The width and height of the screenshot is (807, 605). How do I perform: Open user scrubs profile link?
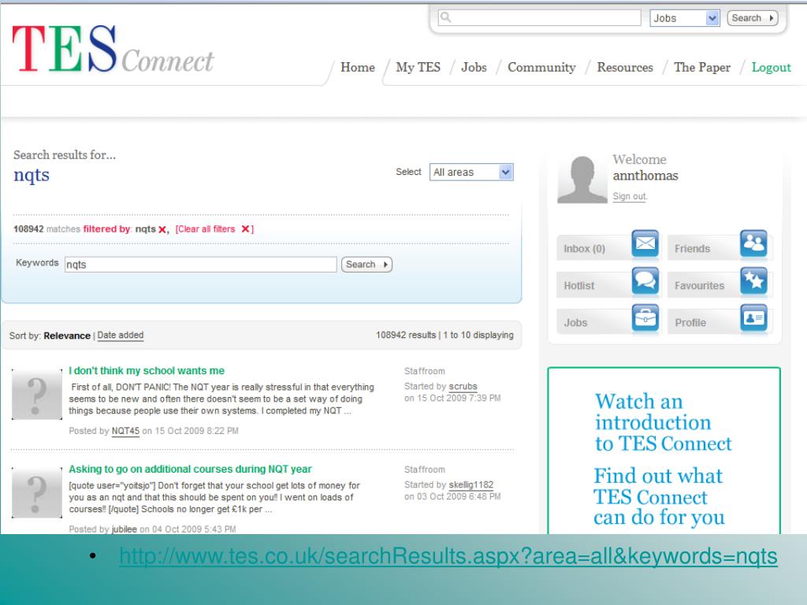coord(463,386)
